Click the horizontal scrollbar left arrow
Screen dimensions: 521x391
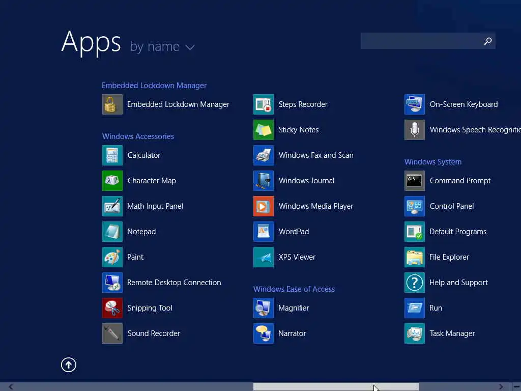[x=11, y=387]
